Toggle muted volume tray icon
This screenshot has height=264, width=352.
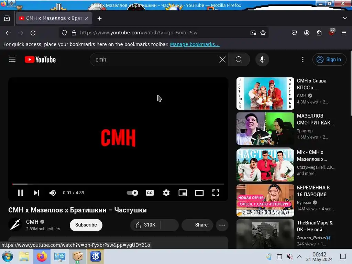[289, 256]
